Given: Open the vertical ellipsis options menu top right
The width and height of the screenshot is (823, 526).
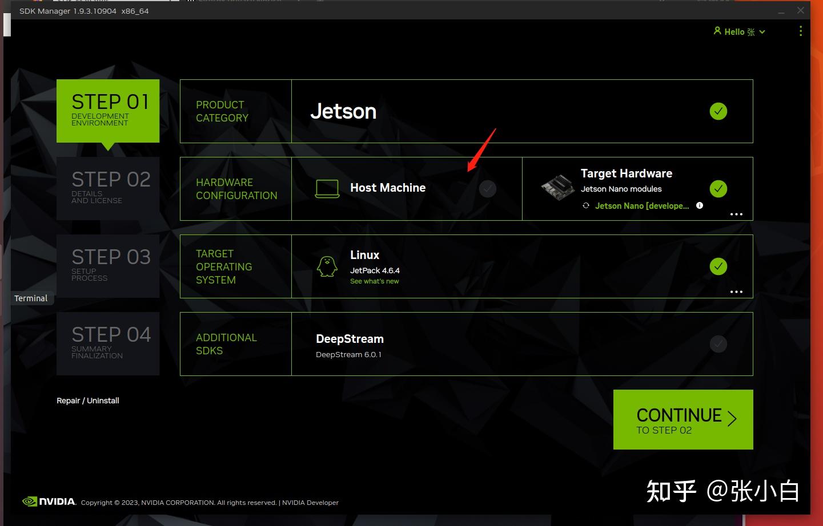Looking at the screenshot, I should tap(801, 31).
